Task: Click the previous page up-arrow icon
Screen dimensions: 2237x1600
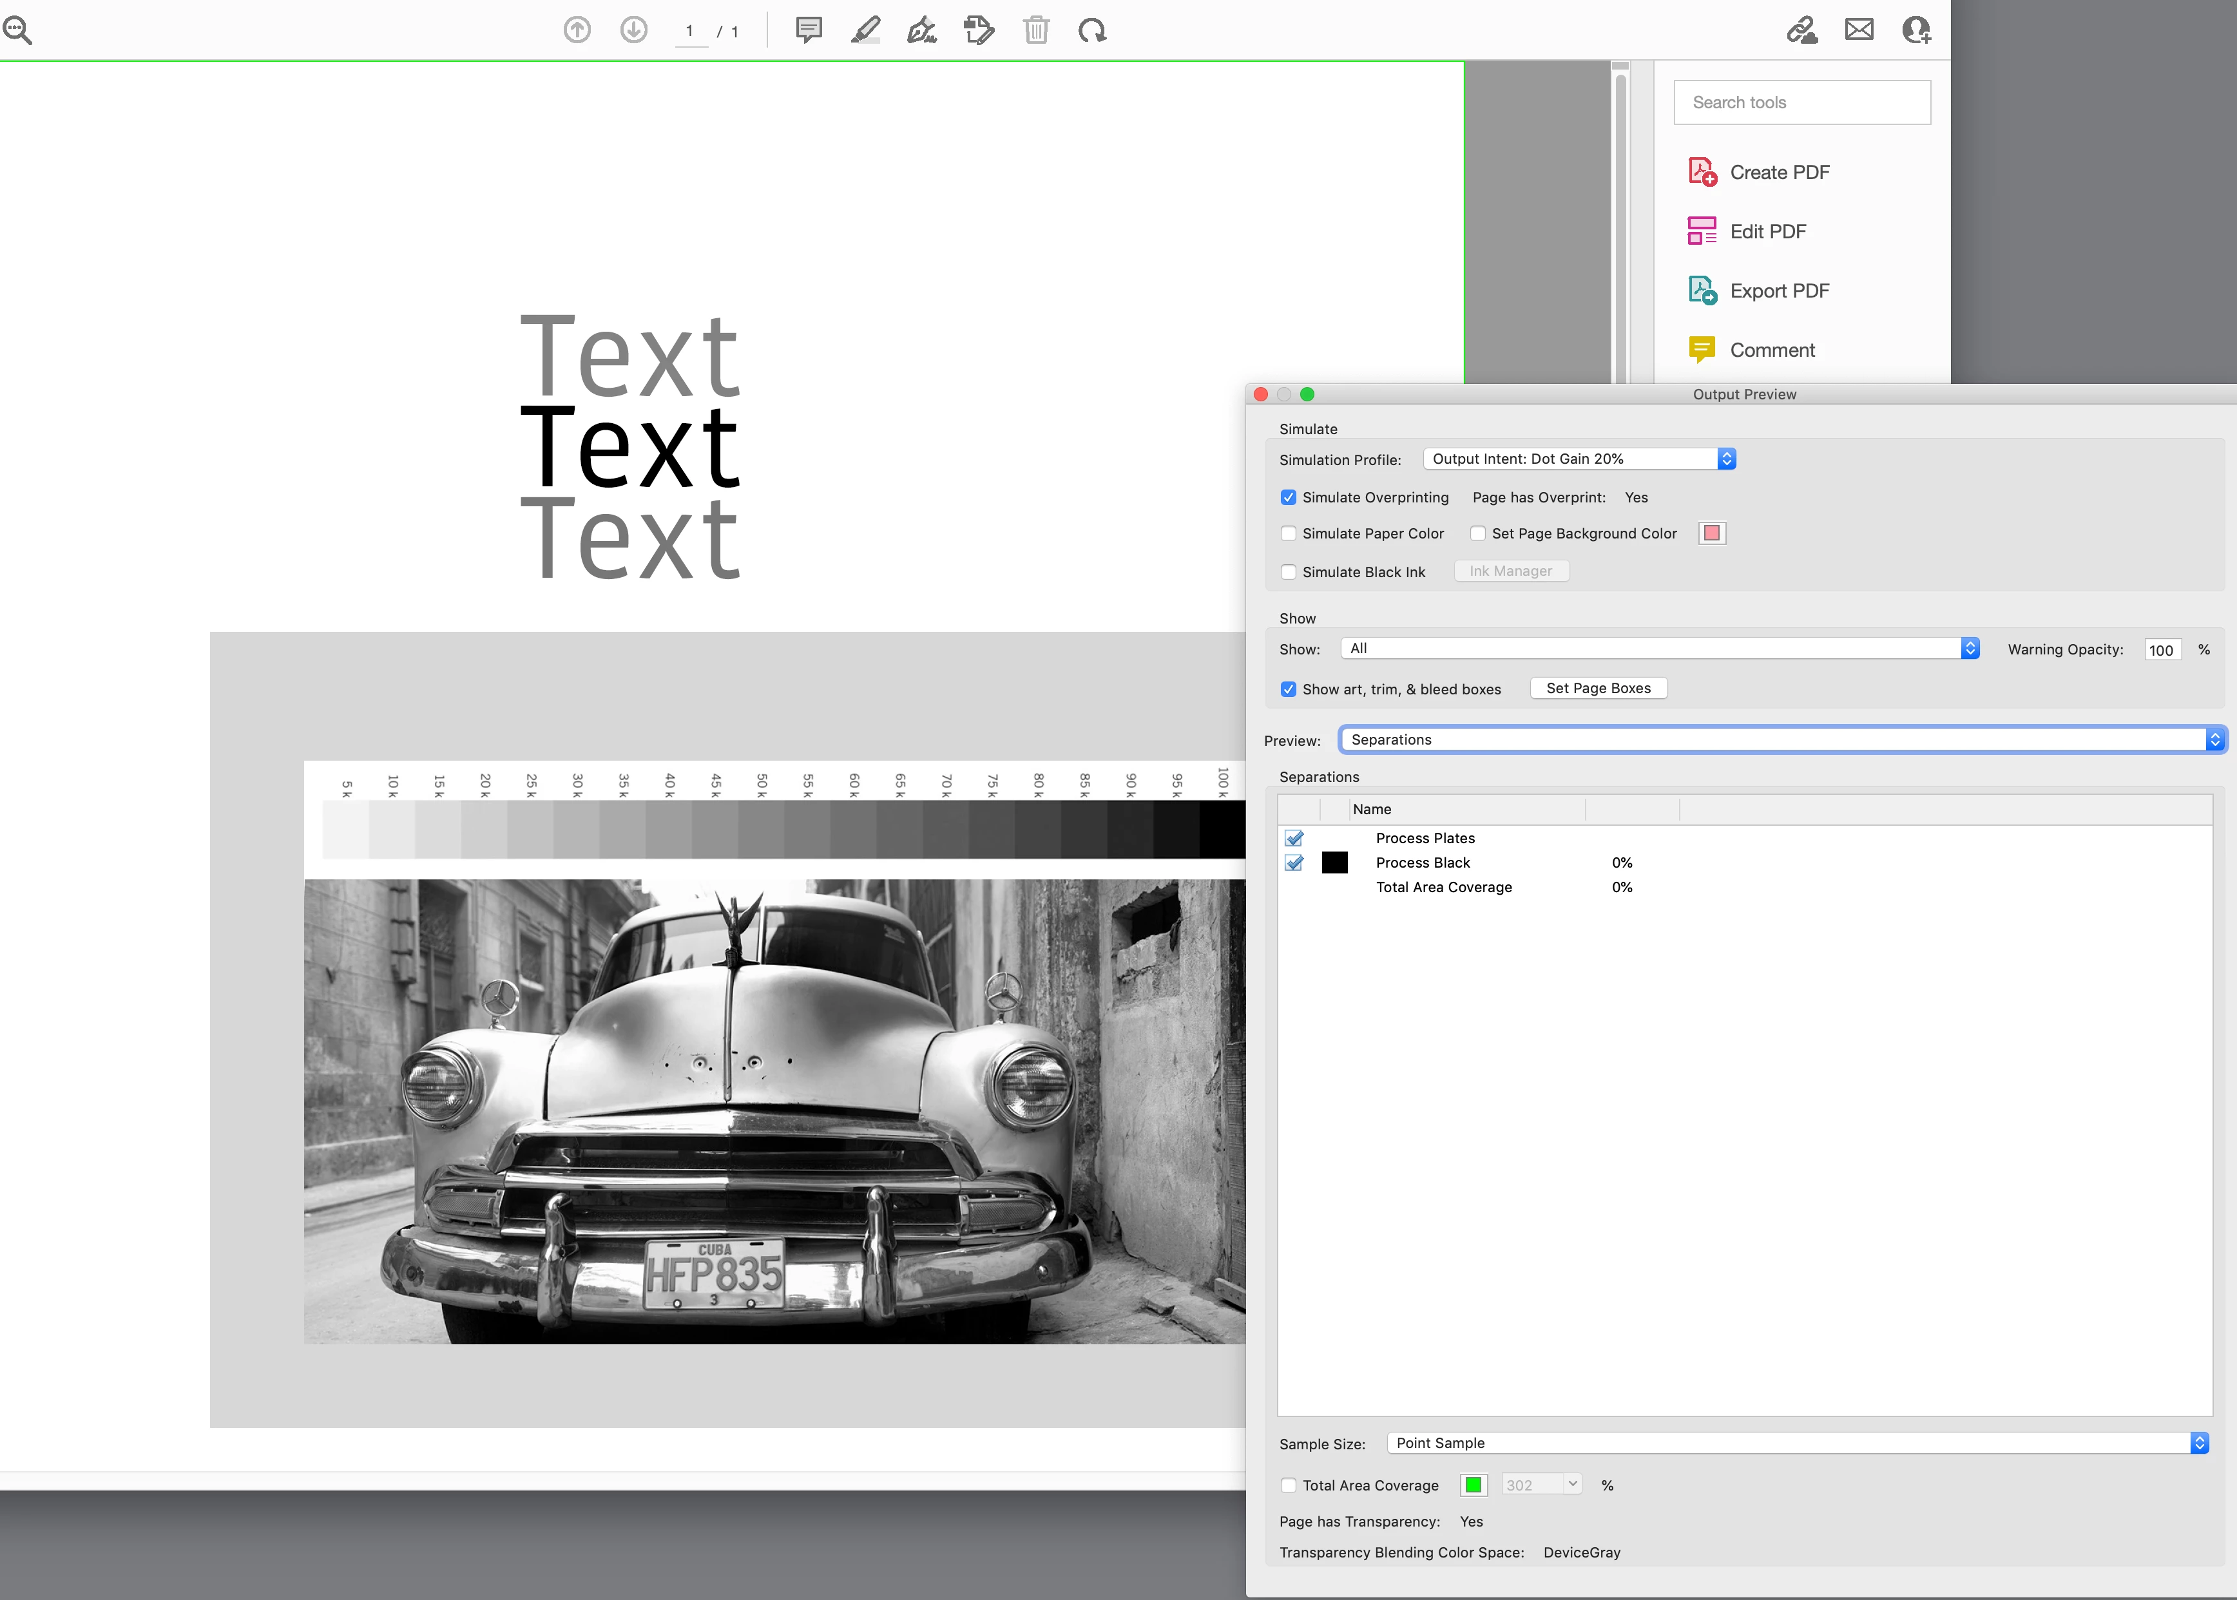Action: click(x=577, y=30)
